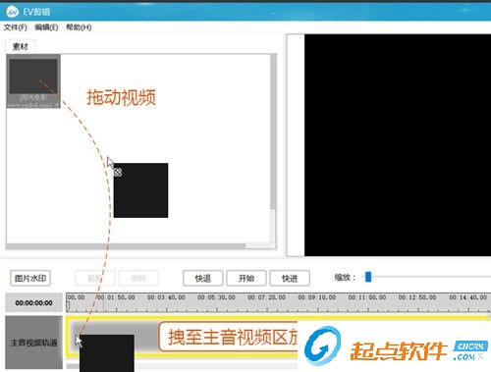Click the 快退 rewind button
This screenshot has height=372, width=491.
[203, 279]
